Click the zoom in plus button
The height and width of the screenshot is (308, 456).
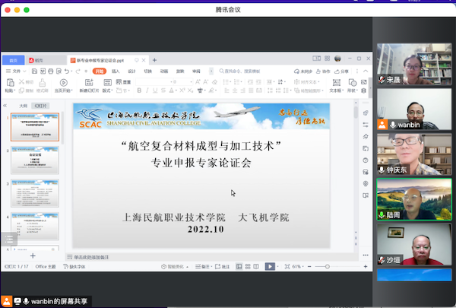pyautogui.click(x=366, y=266)
